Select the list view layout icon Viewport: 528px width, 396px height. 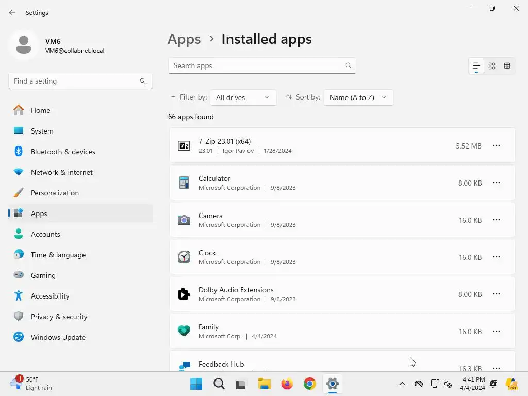click(x=476, y=66)
